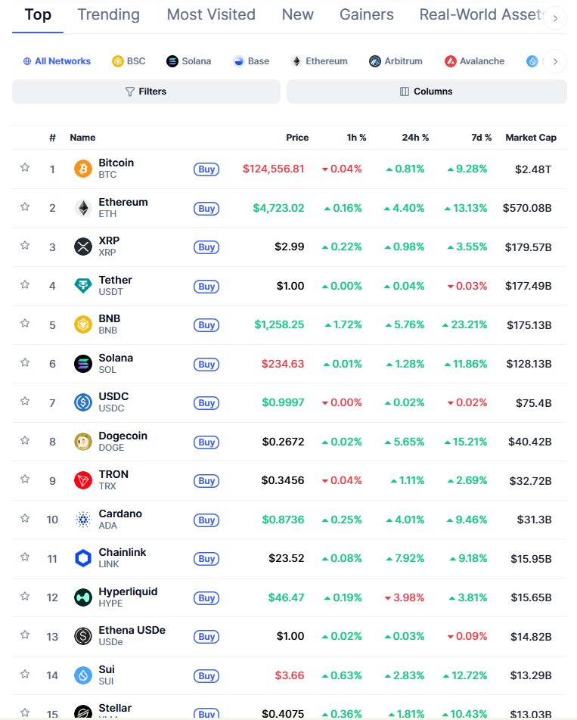Screen dimensions: 577x720
Task: Star Hyperliquid for the watchlist
Action: [25, 596]
